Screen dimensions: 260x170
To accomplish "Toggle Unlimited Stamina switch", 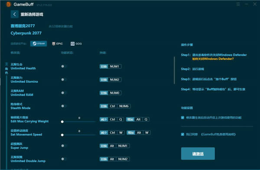I will (64, 79).
